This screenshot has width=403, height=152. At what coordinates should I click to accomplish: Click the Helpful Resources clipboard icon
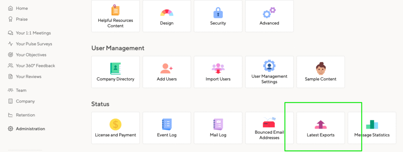click(x=115, y=10)
